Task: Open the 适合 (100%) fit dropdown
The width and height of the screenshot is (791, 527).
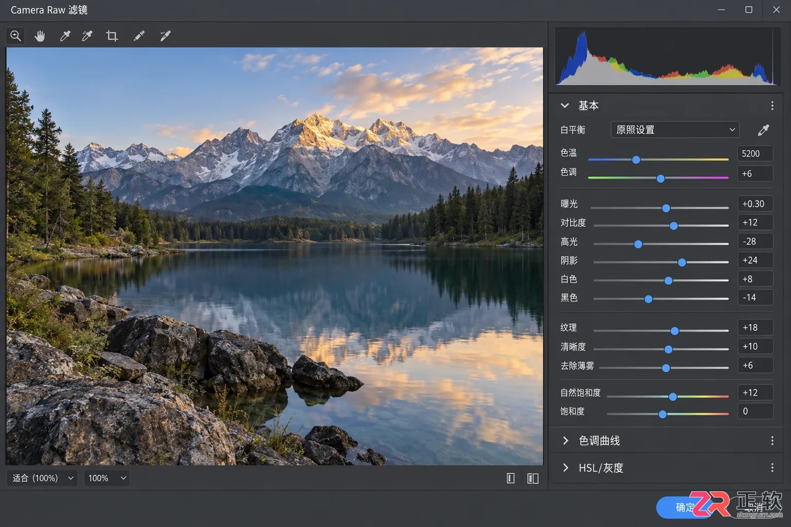Action: point(42,478)
